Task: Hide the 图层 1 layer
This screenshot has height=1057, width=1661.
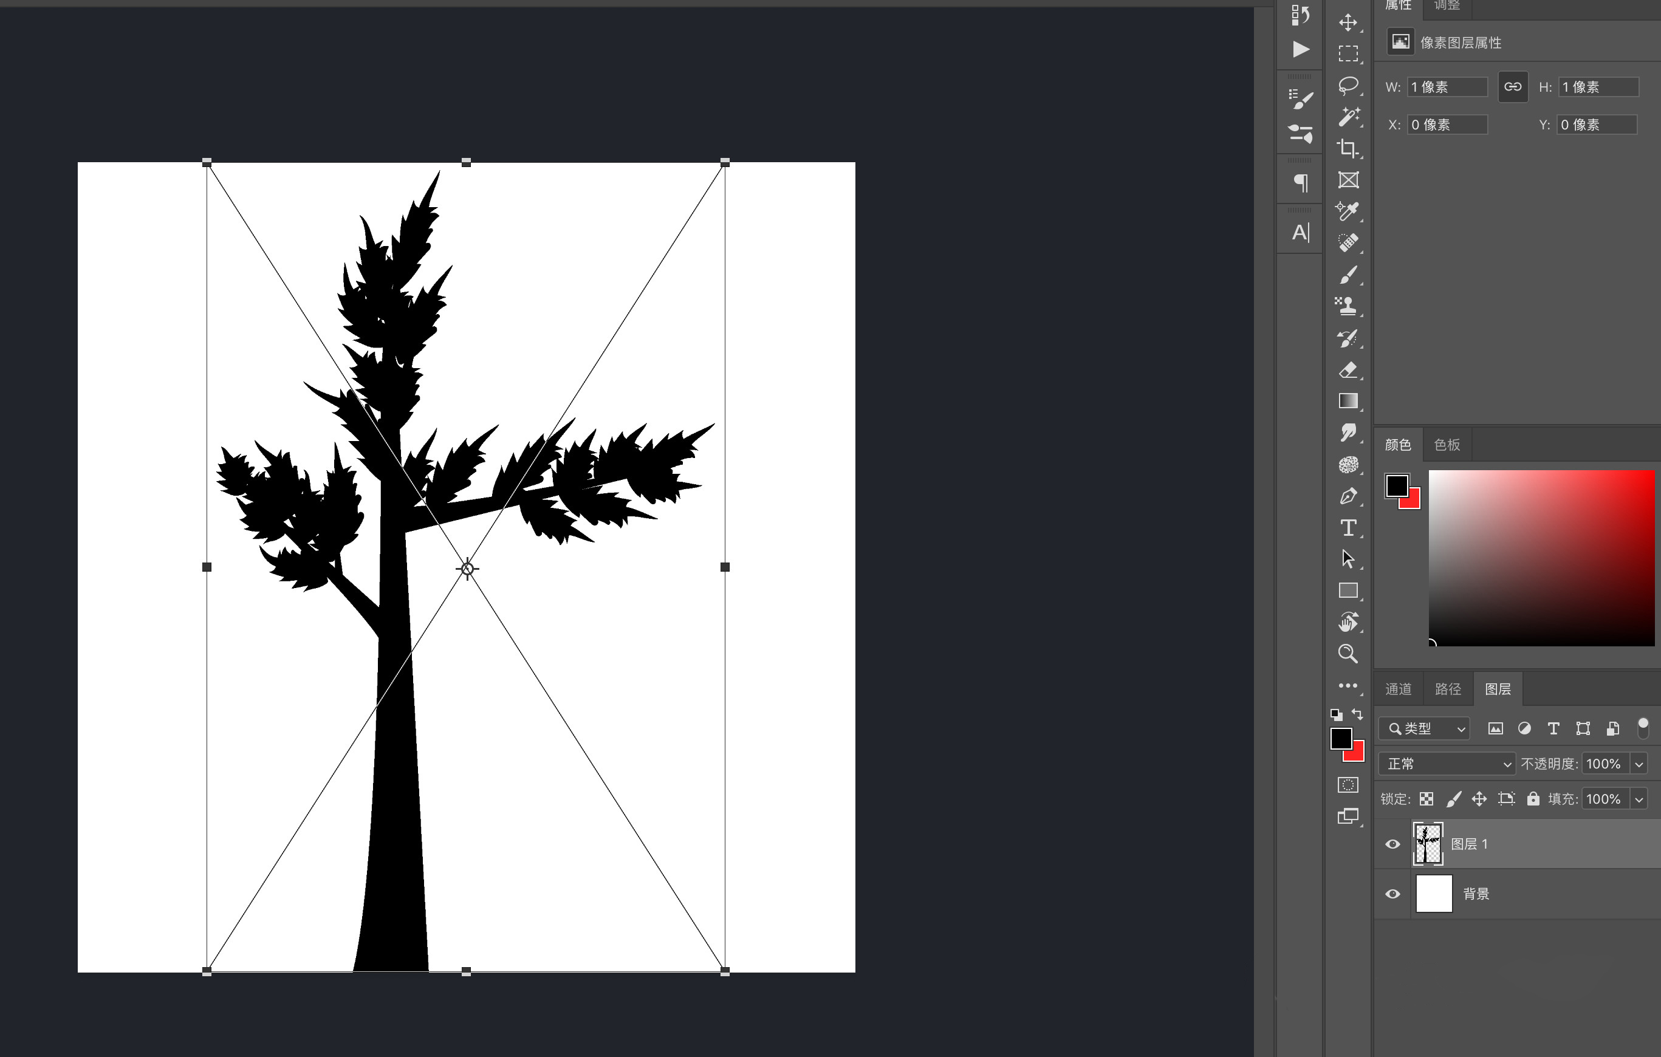Action: 1392,844
